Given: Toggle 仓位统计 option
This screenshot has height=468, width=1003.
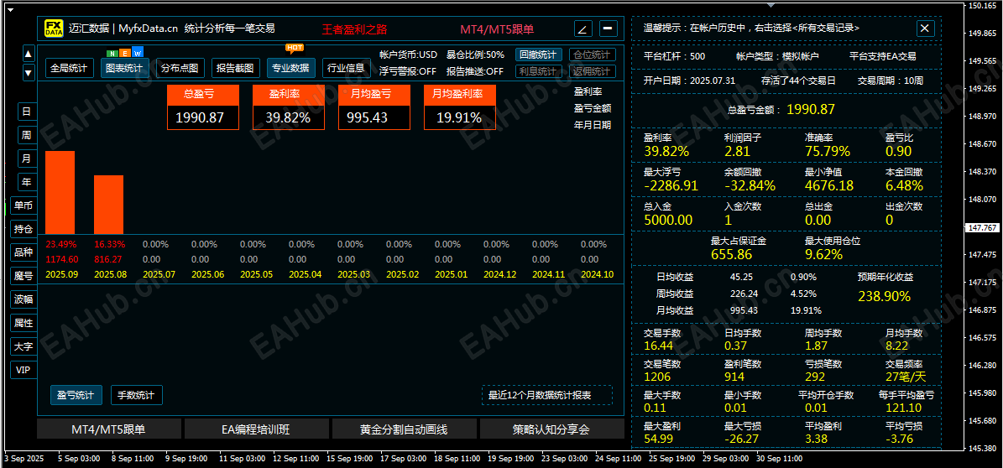Looking at the screenshot, I should [593, 55].
